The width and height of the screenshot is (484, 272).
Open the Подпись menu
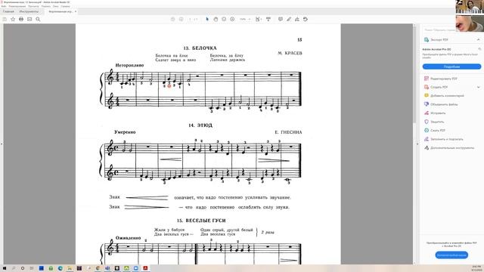[45, 6]
